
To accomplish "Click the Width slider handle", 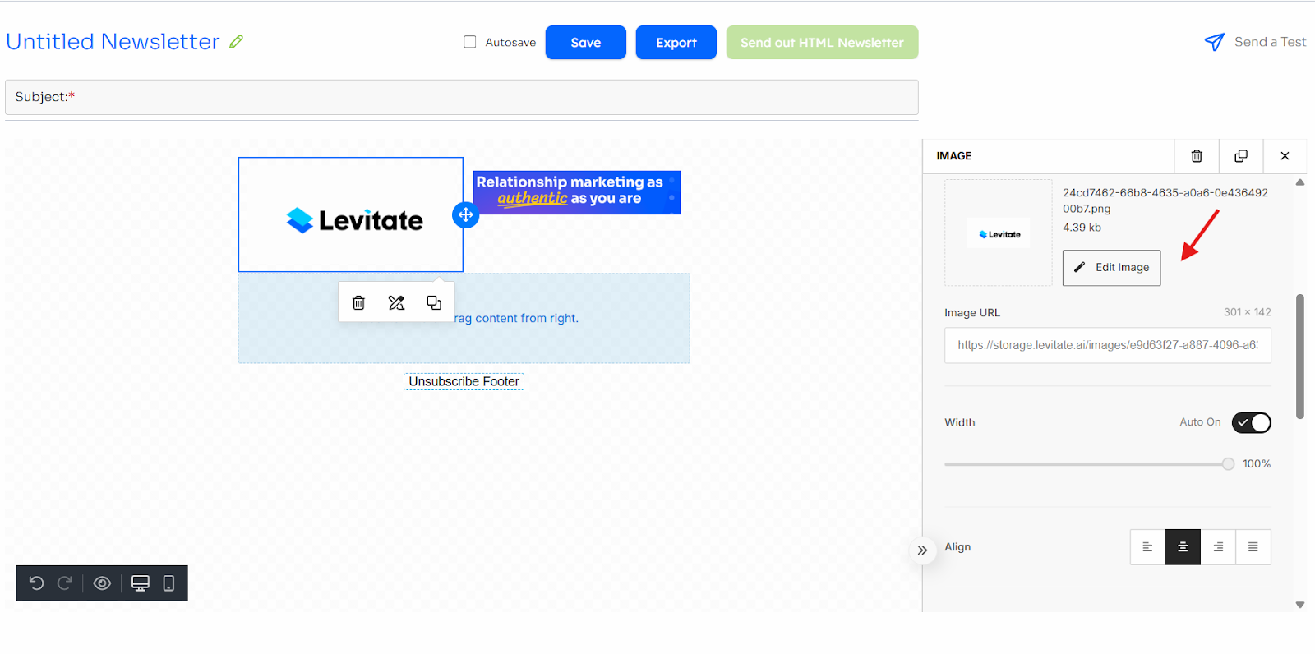I will [1228, 464].
